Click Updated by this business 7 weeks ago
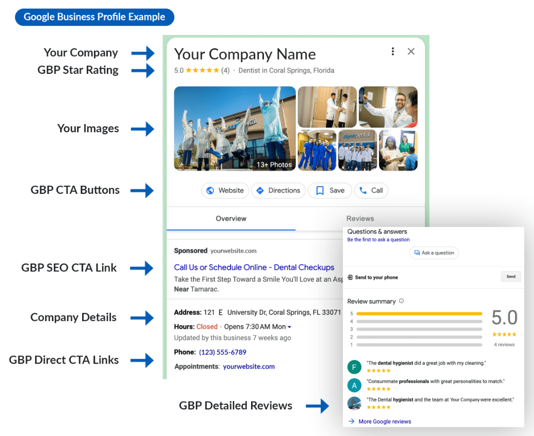The image size is (534, 436). tap(233, 338)
